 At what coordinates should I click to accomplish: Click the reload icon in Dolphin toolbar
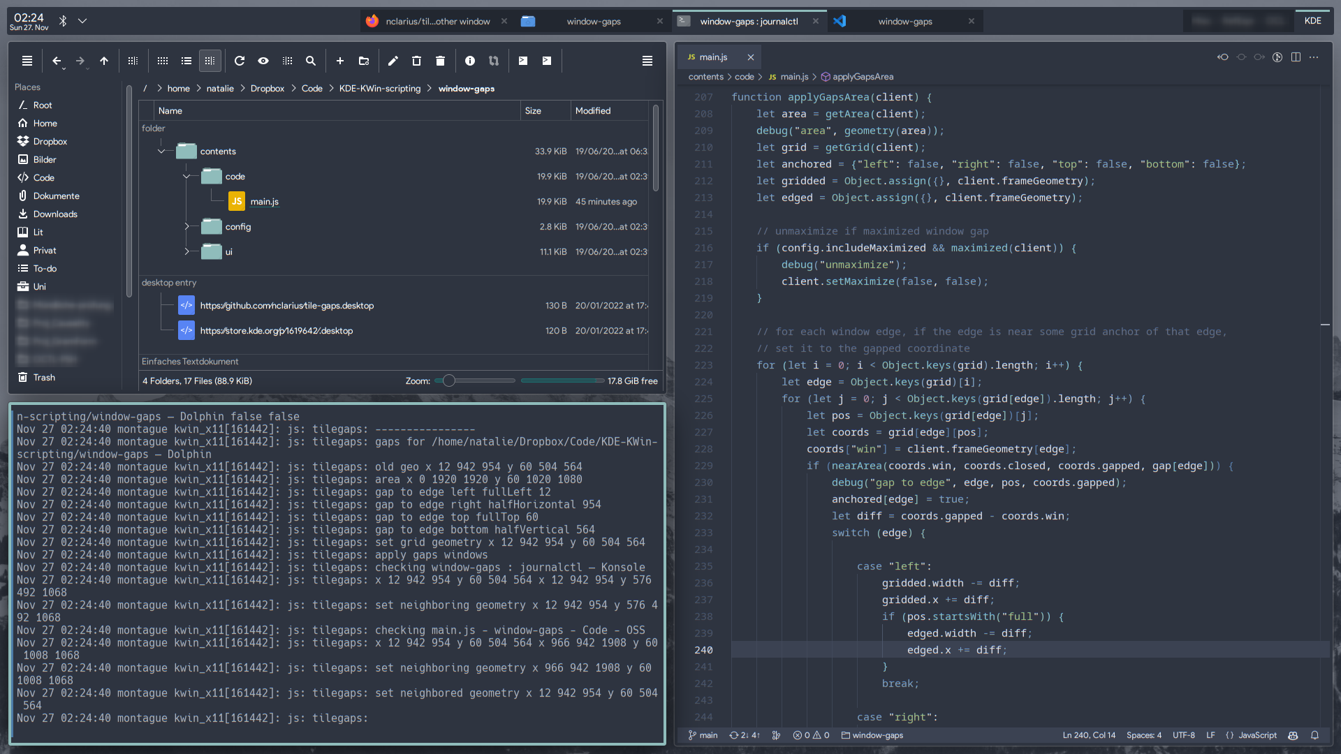pos(240,61)
